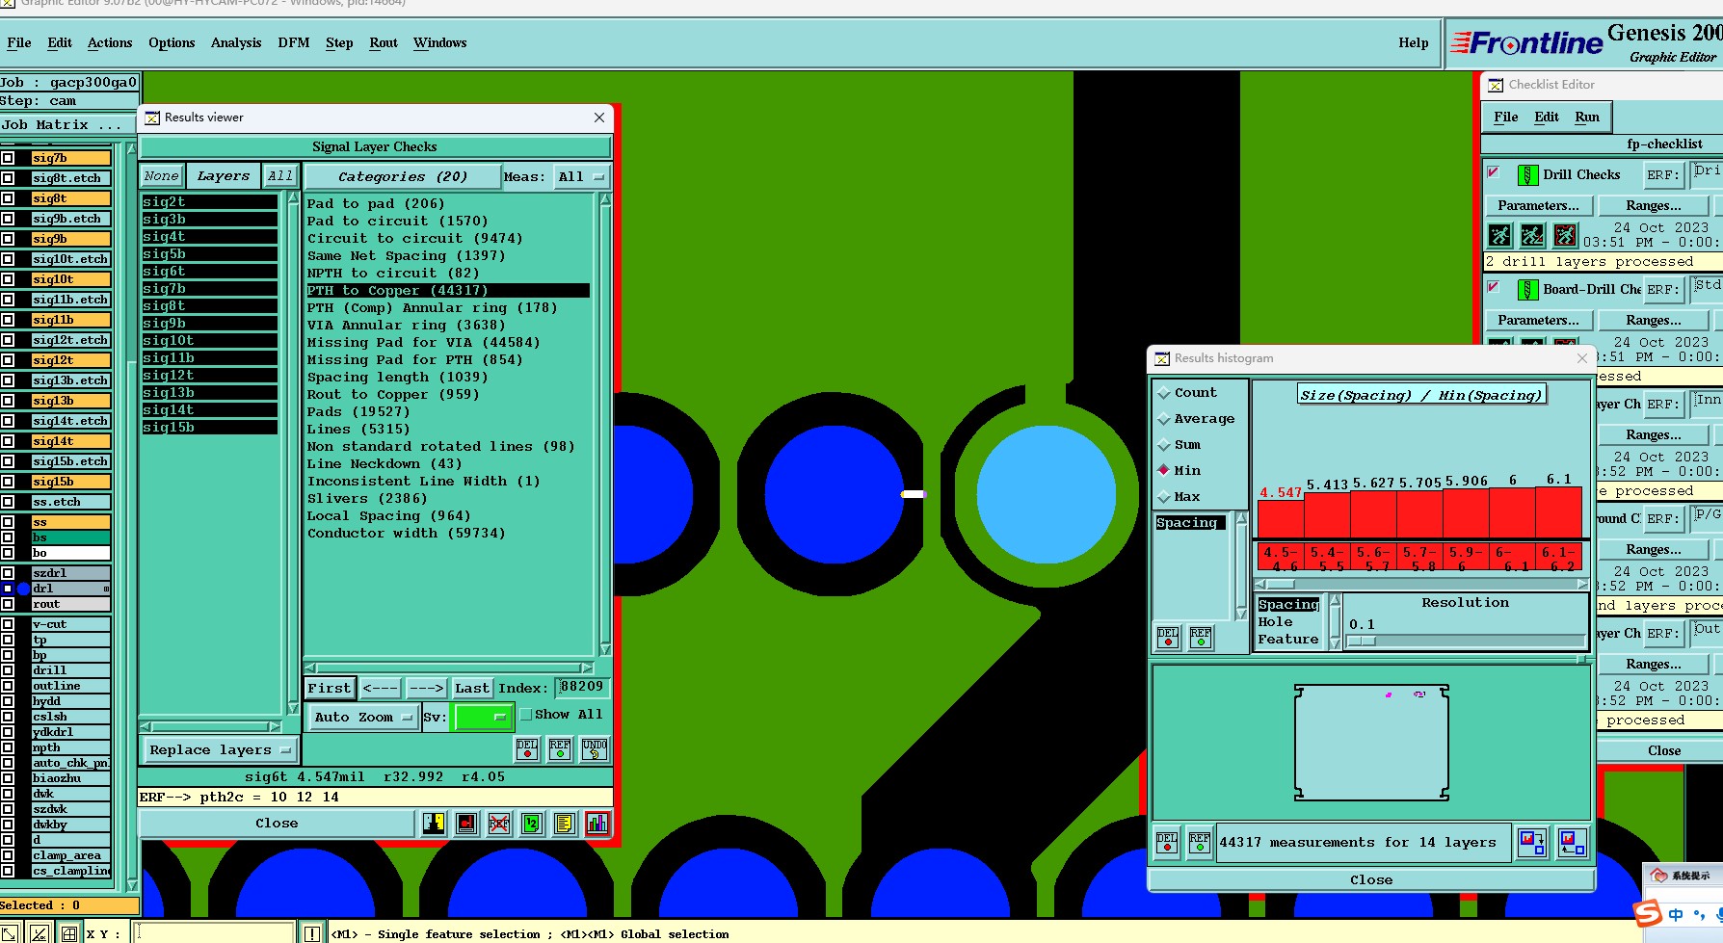The image size is (1723, 943).
Task: Select PTH to Copper (44317) category
Action: click(x=447, y=291)
